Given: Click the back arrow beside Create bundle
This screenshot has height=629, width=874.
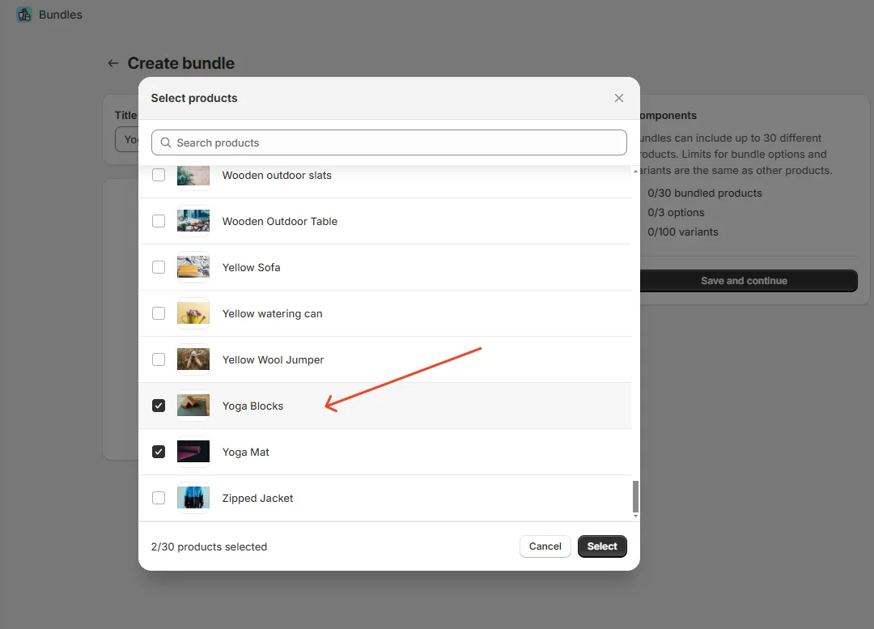Looking at the screenshot, I should coord(113,63).
